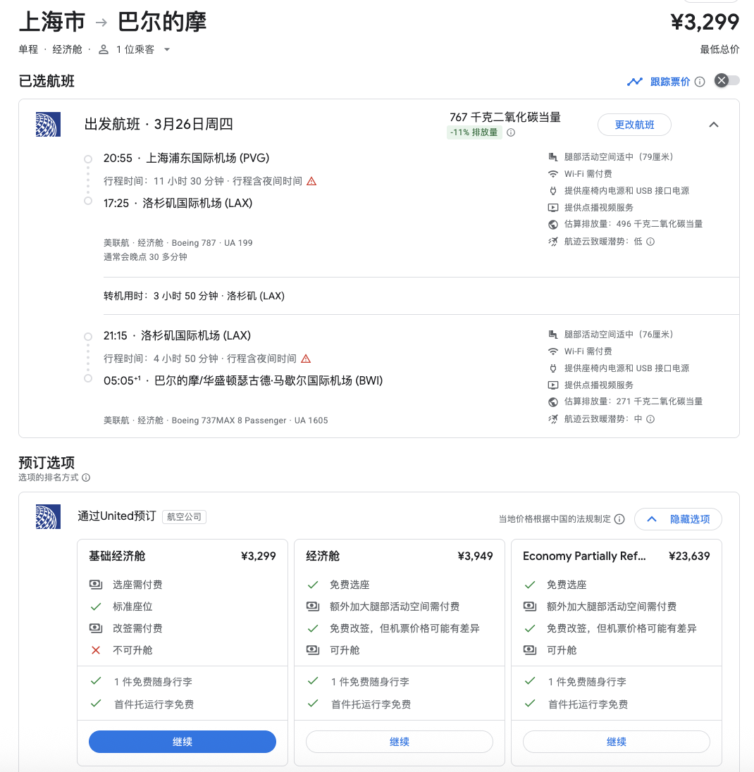Click the price tracking chart icon

(635, 82)
